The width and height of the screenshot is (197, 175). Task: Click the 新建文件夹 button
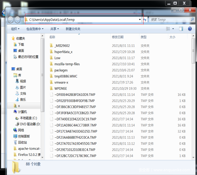(73, 29)
